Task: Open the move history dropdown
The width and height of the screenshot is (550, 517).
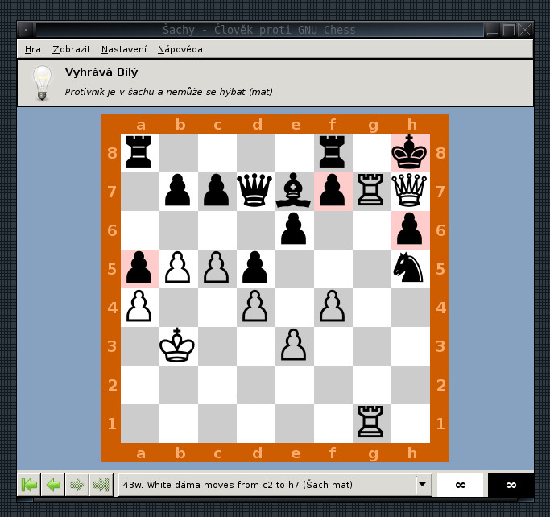Action: [423, 485]
